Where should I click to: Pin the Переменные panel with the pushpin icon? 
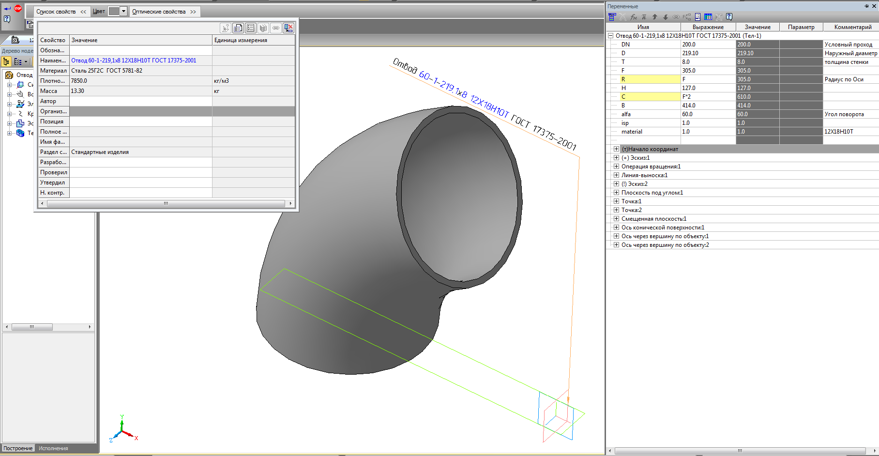[866, 6]
